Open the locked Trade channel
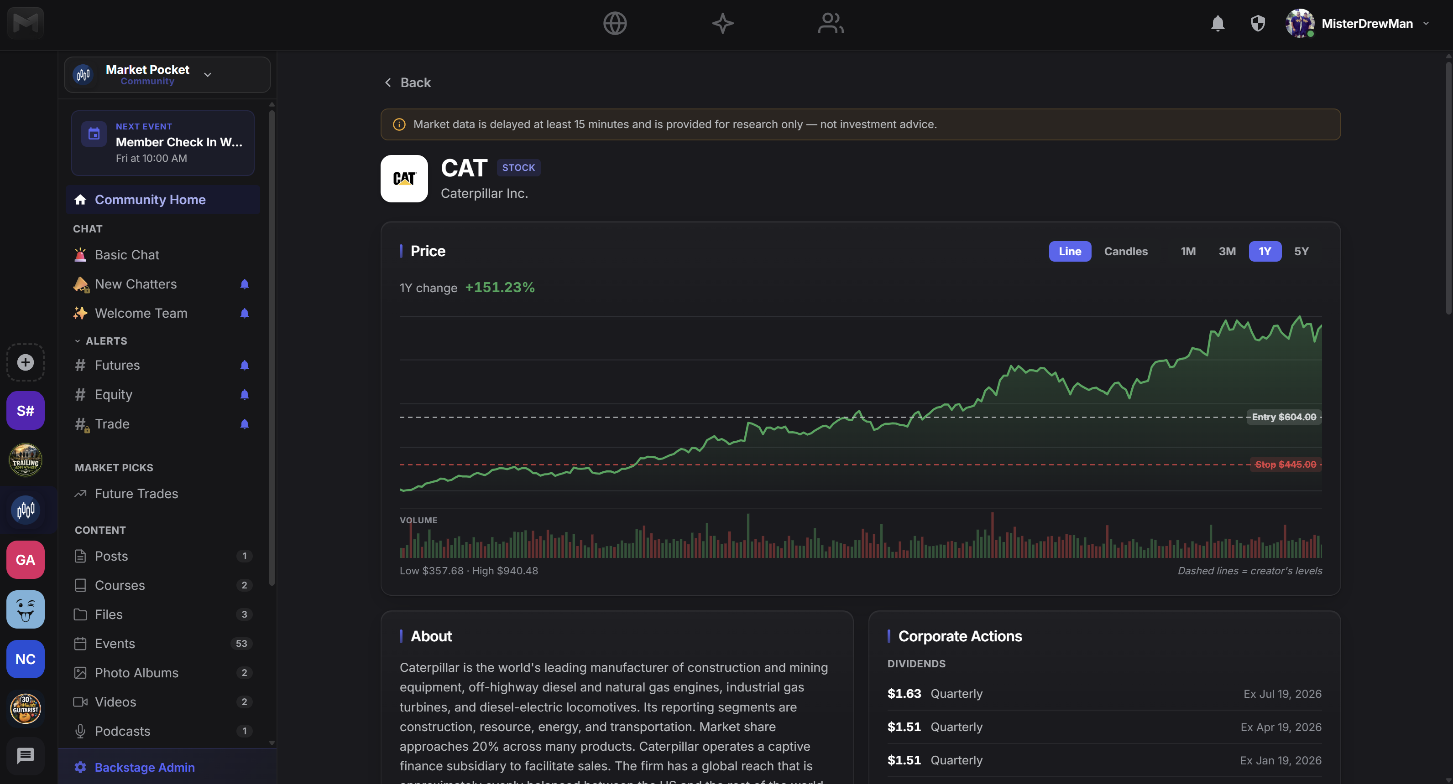1453x784 pixels. 112,423
